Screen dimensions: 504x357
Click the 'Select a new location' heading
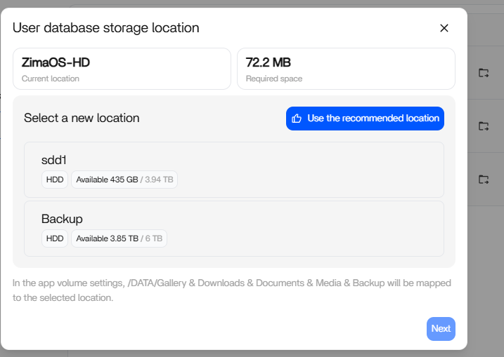click(x=82, y=118)
